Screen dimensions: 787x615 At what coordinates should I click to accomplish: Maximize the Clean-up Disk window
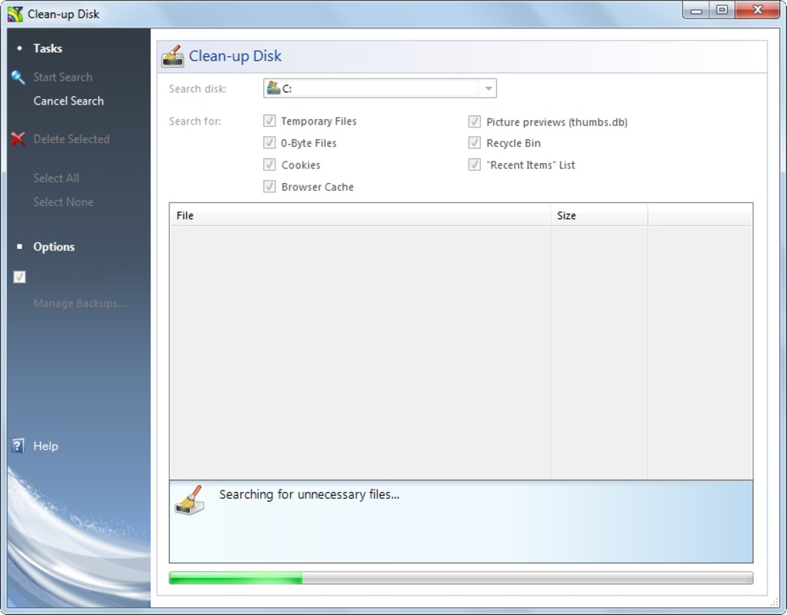point(722,11)
